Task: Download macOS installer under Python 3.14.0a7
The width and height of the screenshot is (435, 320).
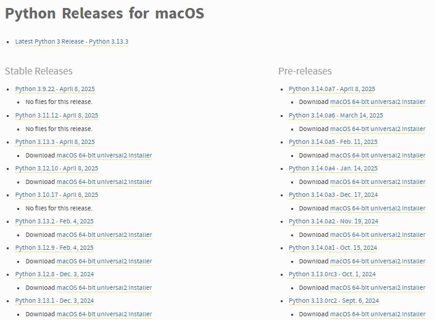Action: 378,103
